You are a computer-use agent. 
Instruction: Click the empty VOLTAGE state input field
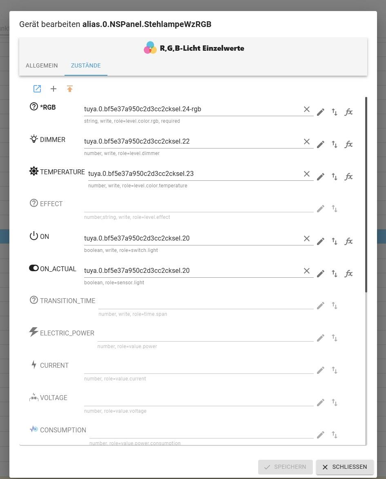click(198, 400)
